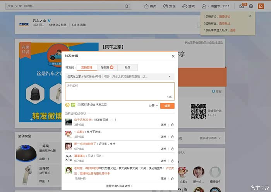Switch to the 好友圈 tab
Viewport: 271px width, 192px height.
tap(106, 68)
